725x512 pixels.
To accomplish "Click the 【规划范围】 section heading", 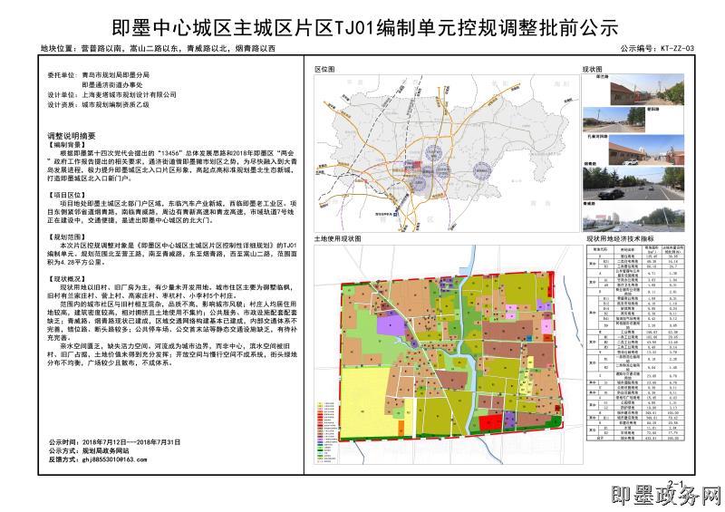I will (67, 237).
